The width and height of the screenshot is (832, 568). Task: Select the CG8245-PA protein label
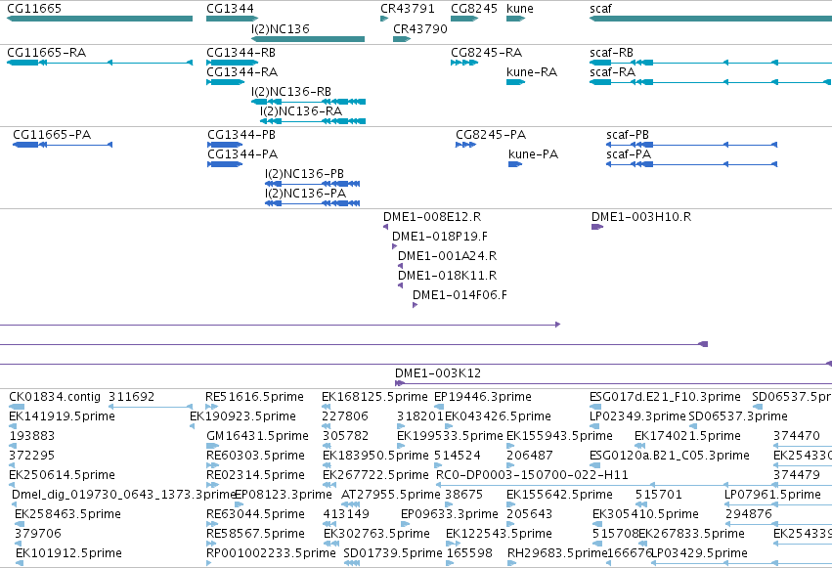491,135
